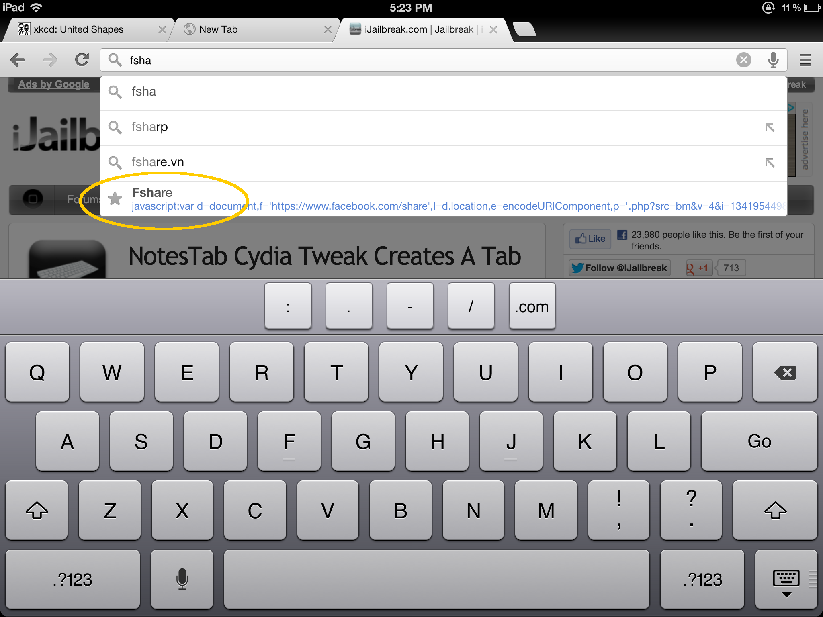This screenshot has width=823, height=617.
Task: Tap the space bar
Action: pos(436,579)
